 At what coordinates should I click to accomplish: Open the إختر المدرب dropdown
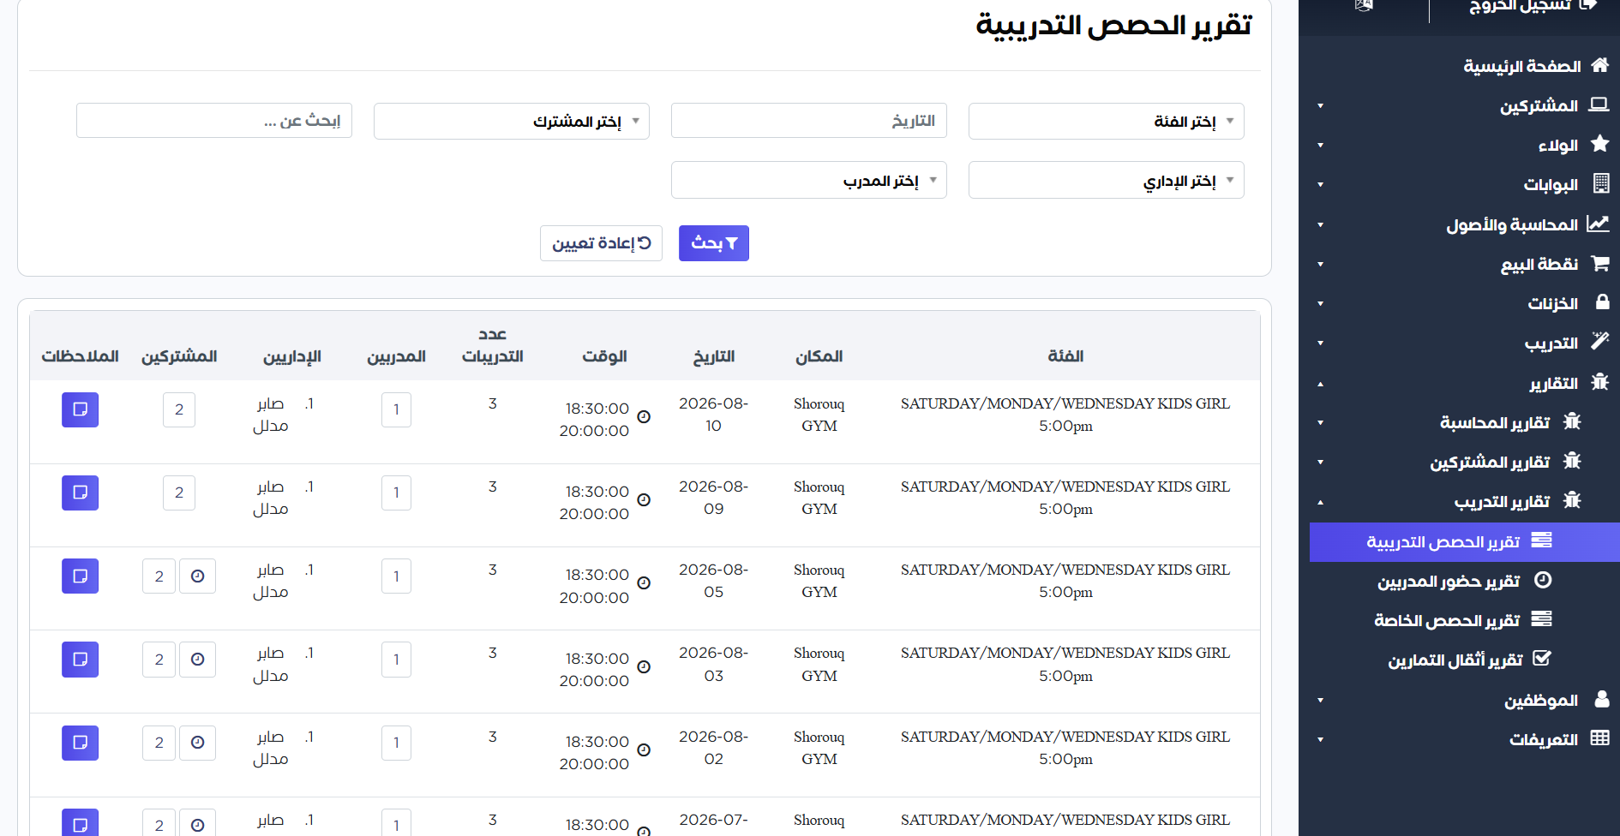pyautogui.click(x=808, y=180)
